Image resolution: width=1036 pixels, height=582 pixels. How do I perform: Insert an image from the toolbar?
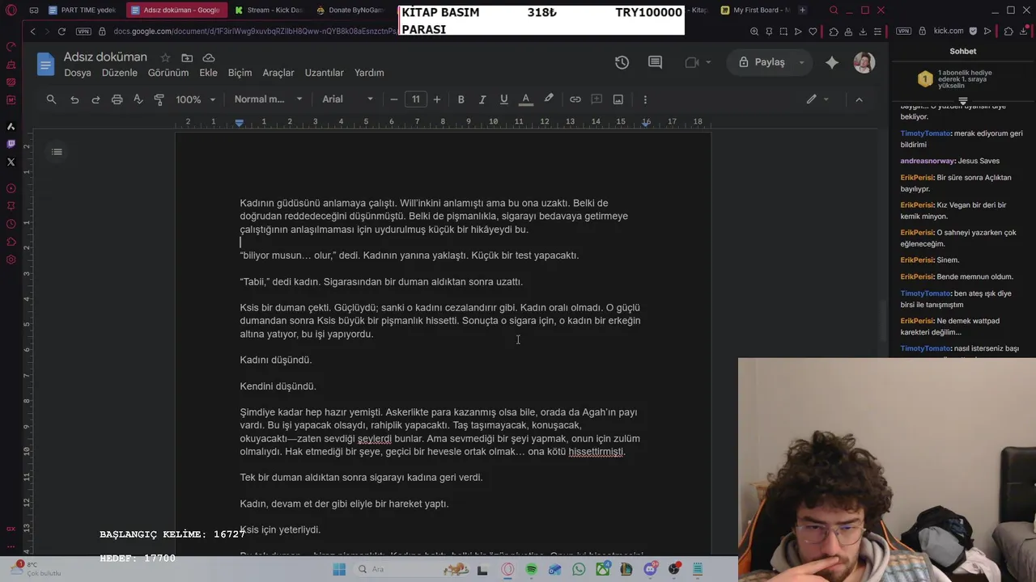(618, 99)
